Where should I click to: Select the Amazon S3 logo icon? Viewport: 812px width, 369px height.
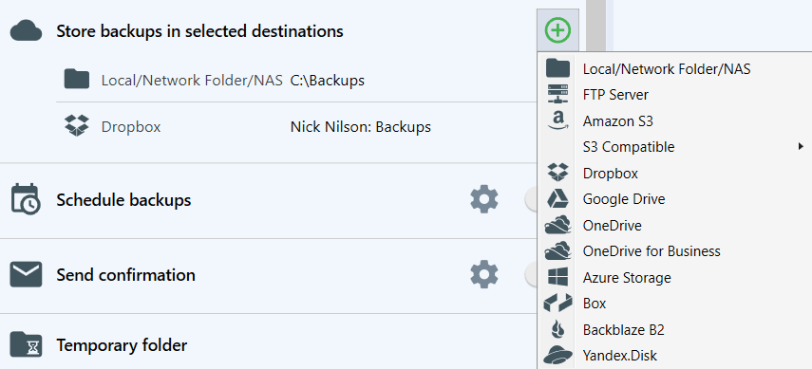tap(557, 120)
